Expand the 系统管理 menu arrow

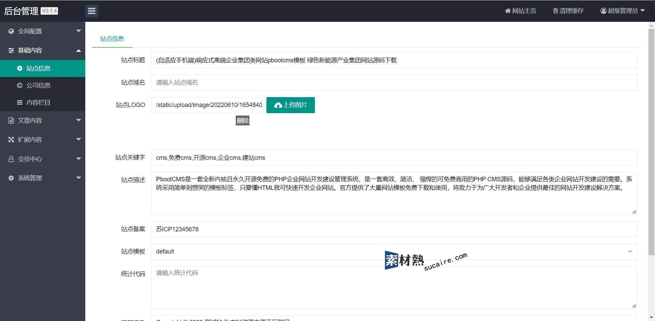click(x=78, y=178)
